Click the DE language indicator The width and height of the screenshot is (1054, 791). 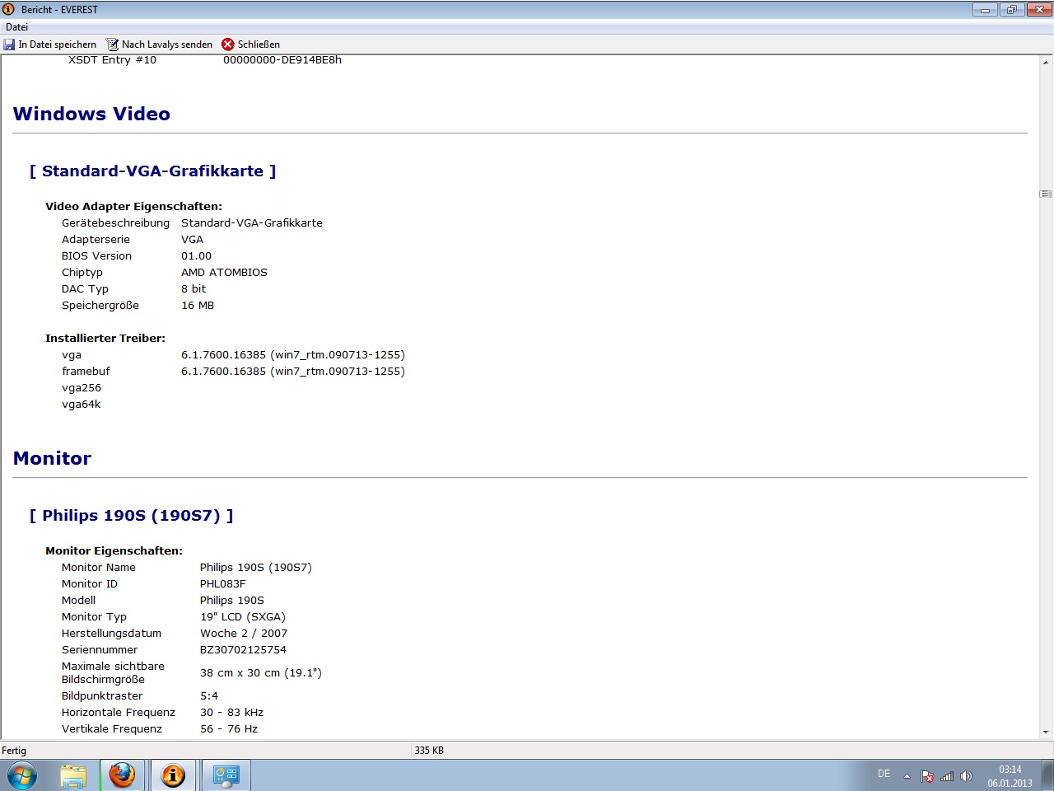pyautogui.click(x=884, y=774)
